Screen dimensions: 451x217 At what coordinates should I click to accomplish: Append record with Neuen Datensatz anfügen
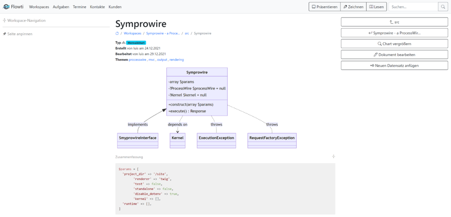pyautogui.click(x=394, y=65)
